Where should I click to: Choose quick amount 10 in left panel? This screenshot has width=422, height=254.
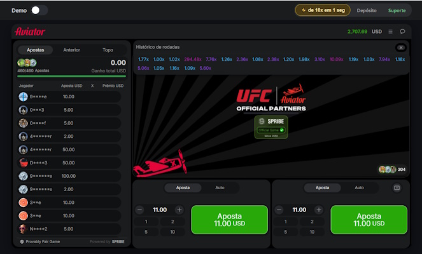[172, 232]
